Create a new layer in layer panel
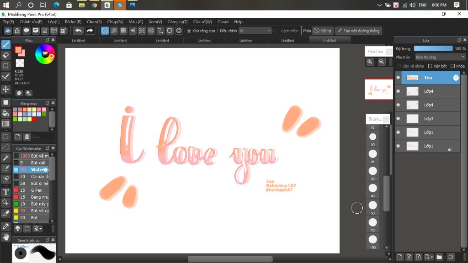Viewport: 468px width, 263px height. tap(399, 257)
